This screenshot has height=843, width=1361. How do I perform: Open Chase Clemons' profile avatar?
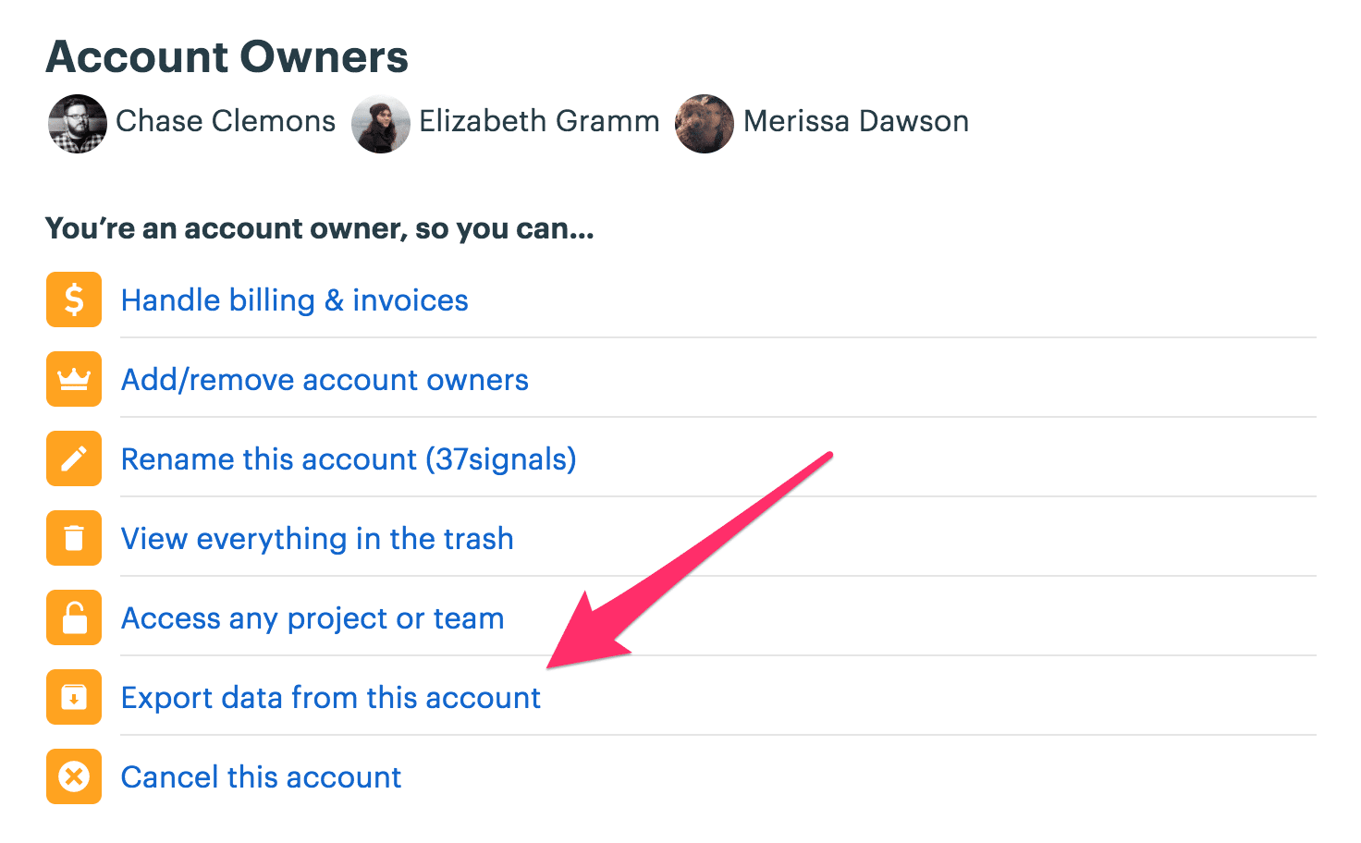click(77, 122)
